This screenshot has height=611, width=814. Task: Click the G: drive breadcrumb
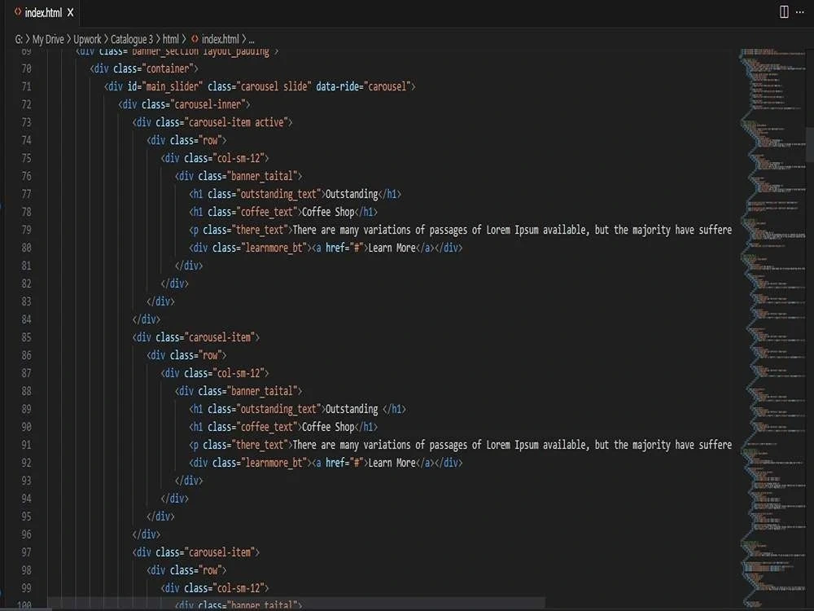coord(19,39)
